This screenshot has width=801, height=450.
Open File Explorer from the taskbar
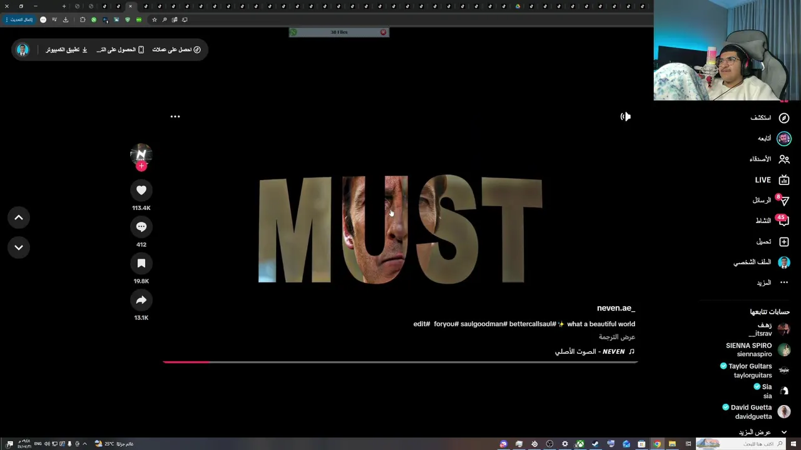coord(672,444)
